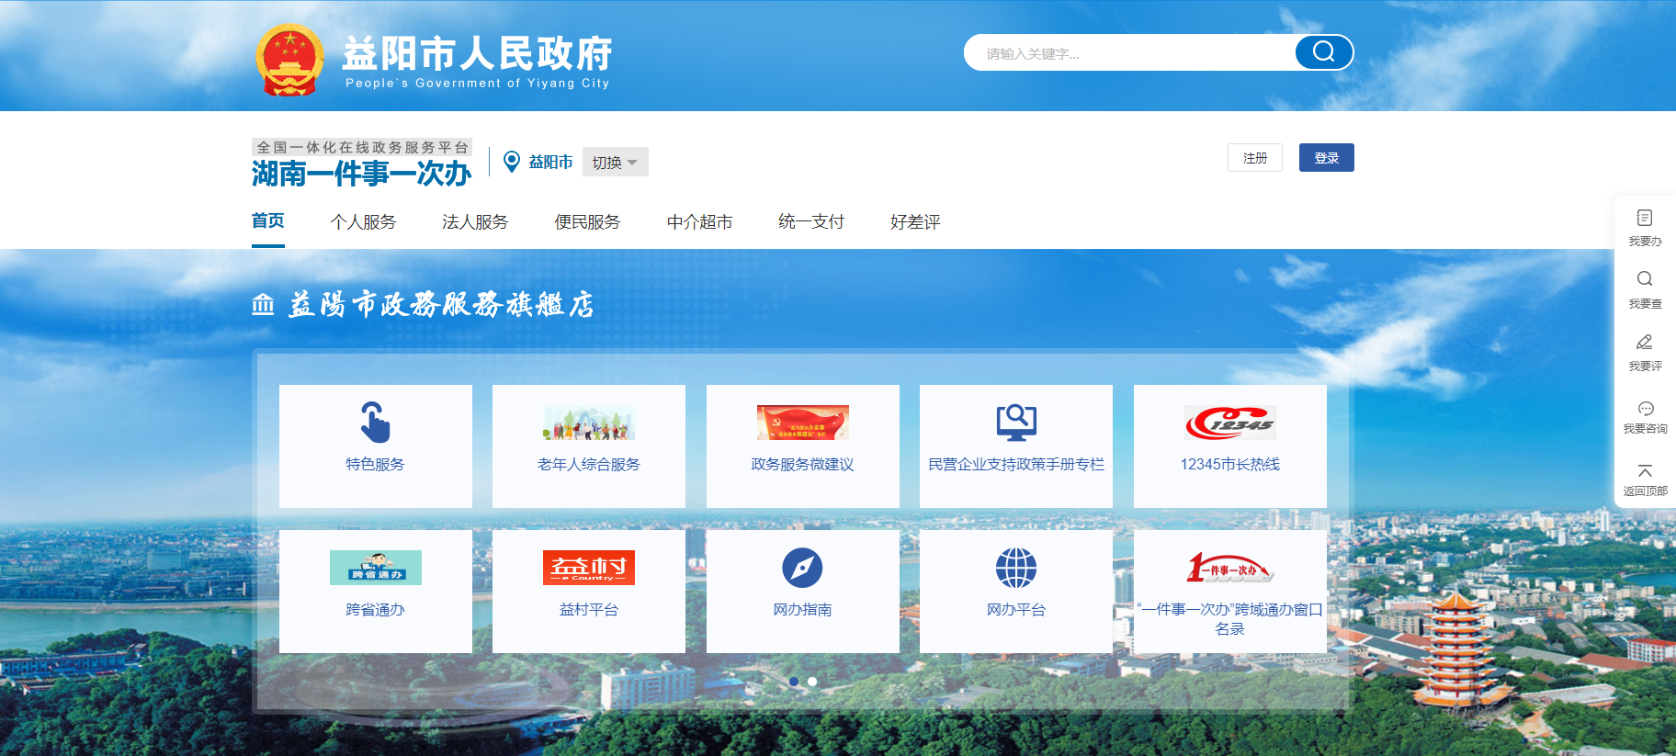Expand the 切换 city dropdown

[x=615, y=163]
